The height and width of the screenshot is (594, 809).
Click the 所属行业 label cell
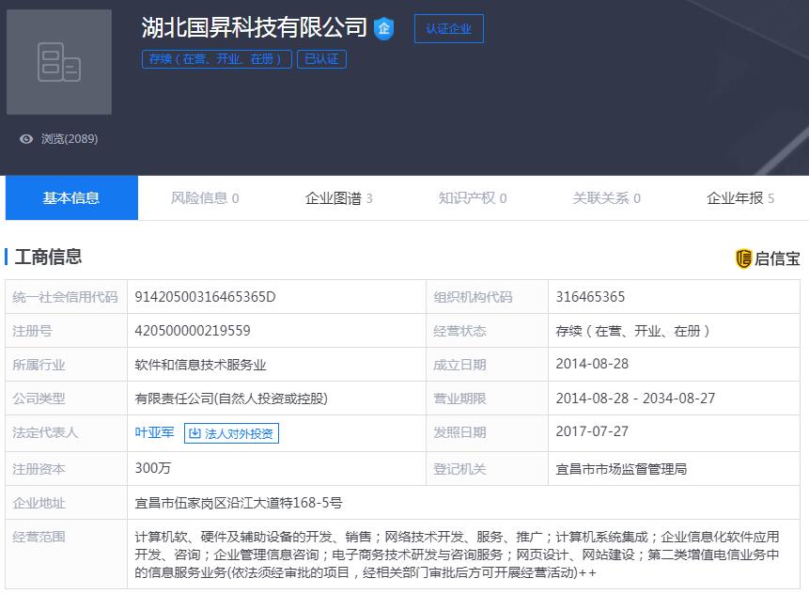tap(66, 365)
